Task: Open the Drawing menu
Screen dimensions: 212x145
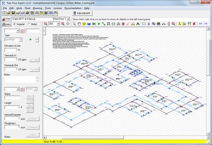Action: pos(38,8)
